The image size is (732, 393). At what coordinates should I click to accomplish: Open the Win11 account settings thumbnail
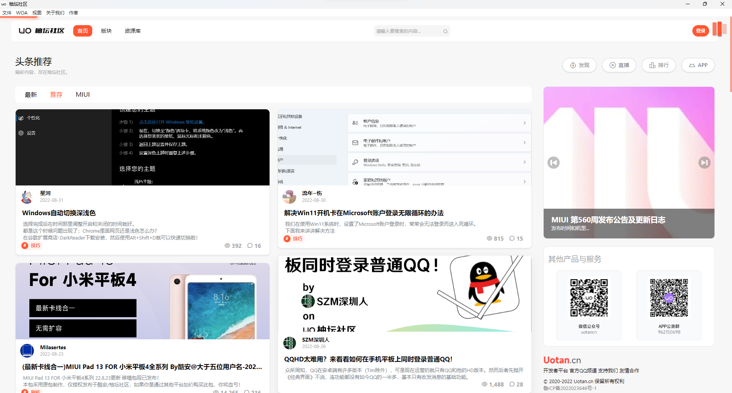(x=405, y=147)
